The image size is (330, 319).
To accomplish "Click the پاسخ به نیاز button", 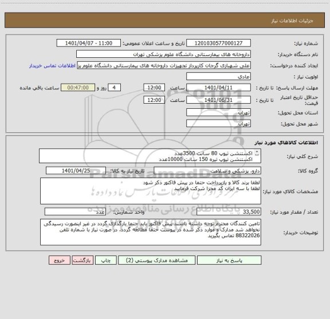I will pyautogui.click(x=229, y=260).
